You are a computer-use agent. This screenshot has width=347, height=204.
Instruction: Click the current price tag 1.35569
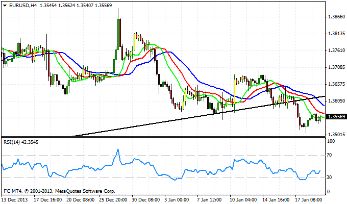[x=336, y=117]
